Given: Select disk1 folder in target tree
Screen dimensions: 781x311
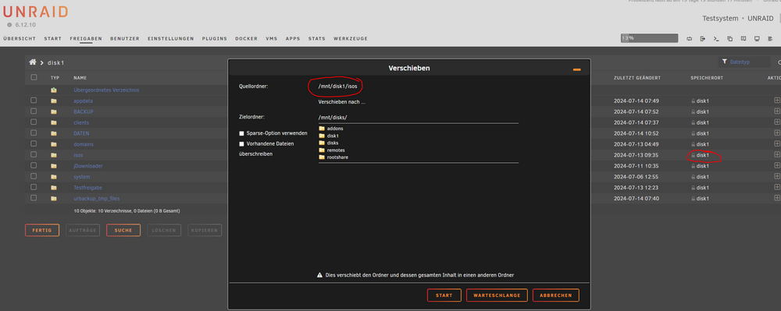Looking at the screenshot, I should click(x=330, y=136).
